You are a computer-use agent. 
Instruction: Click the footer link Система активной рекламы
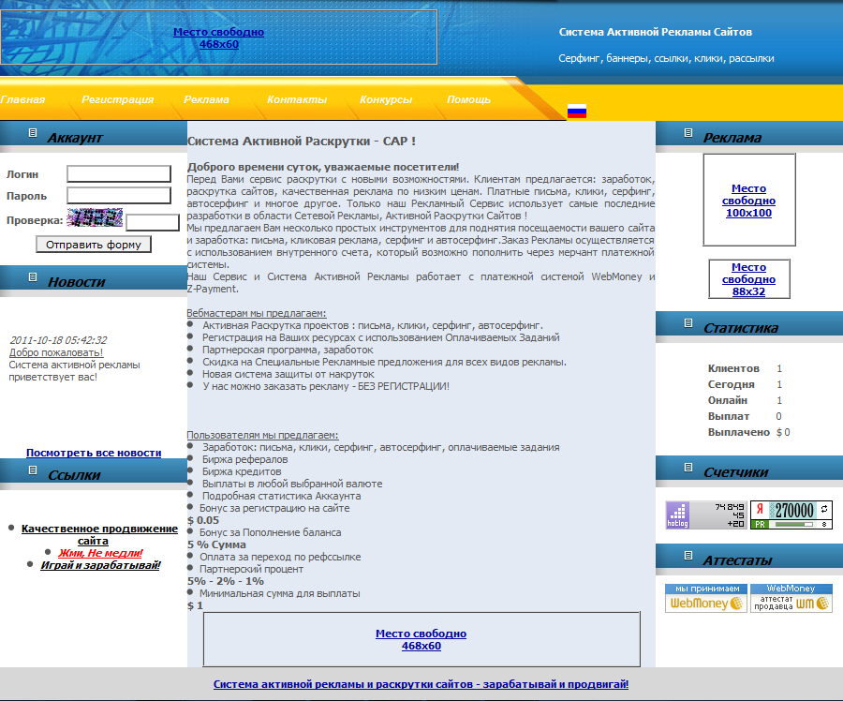(x=421, y=684)
